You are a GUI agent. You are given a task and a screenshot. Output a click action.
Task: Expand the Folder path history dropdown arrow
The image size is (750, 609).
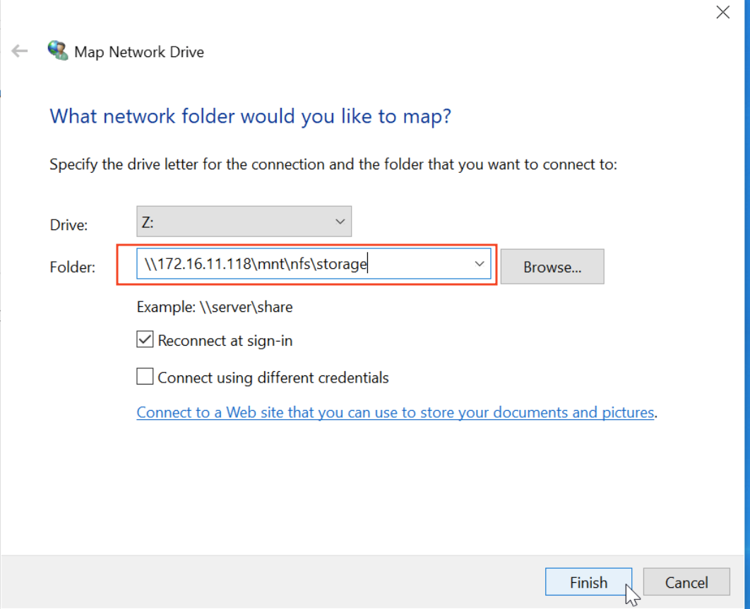[480, 265]
